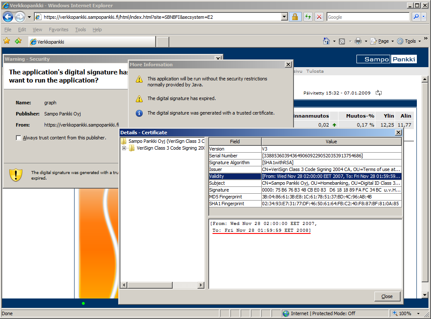Open the Tools gear command bar menu
This screenshot has width=431, height=319.
click(x=409, y=41)
